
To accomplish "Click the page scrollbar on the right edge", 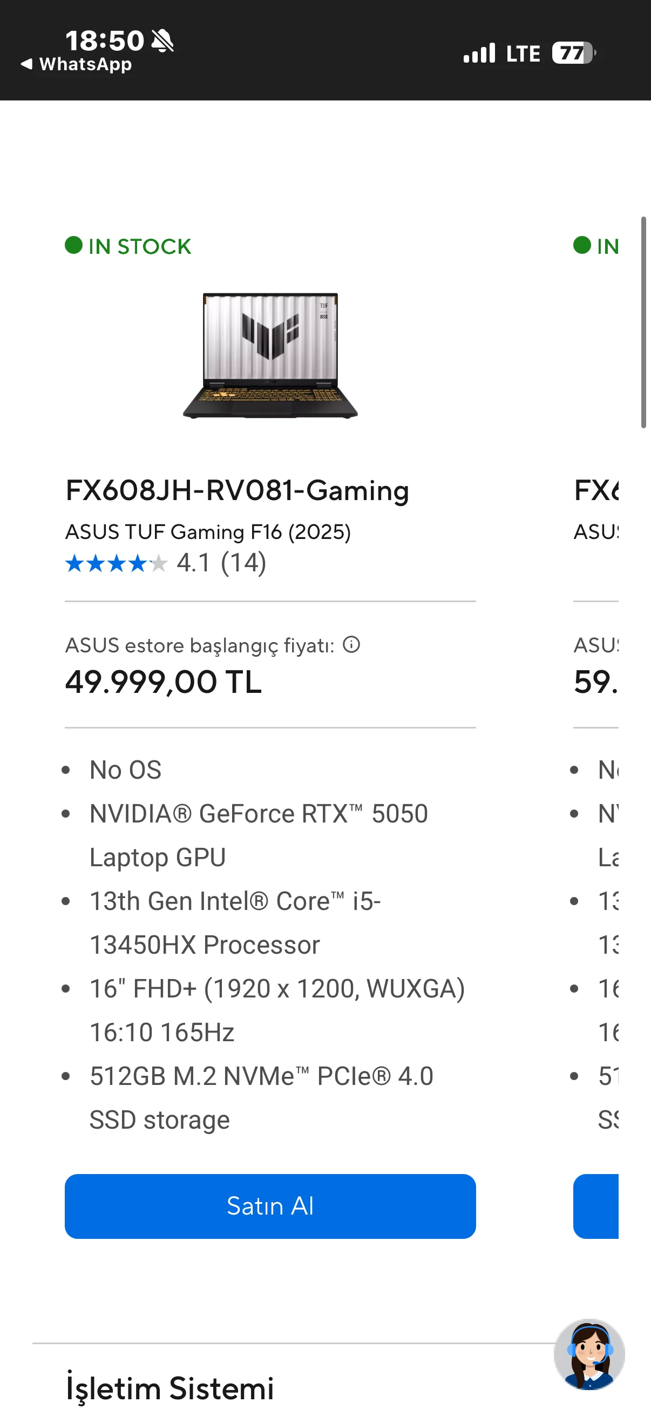I will pos(643,322).
